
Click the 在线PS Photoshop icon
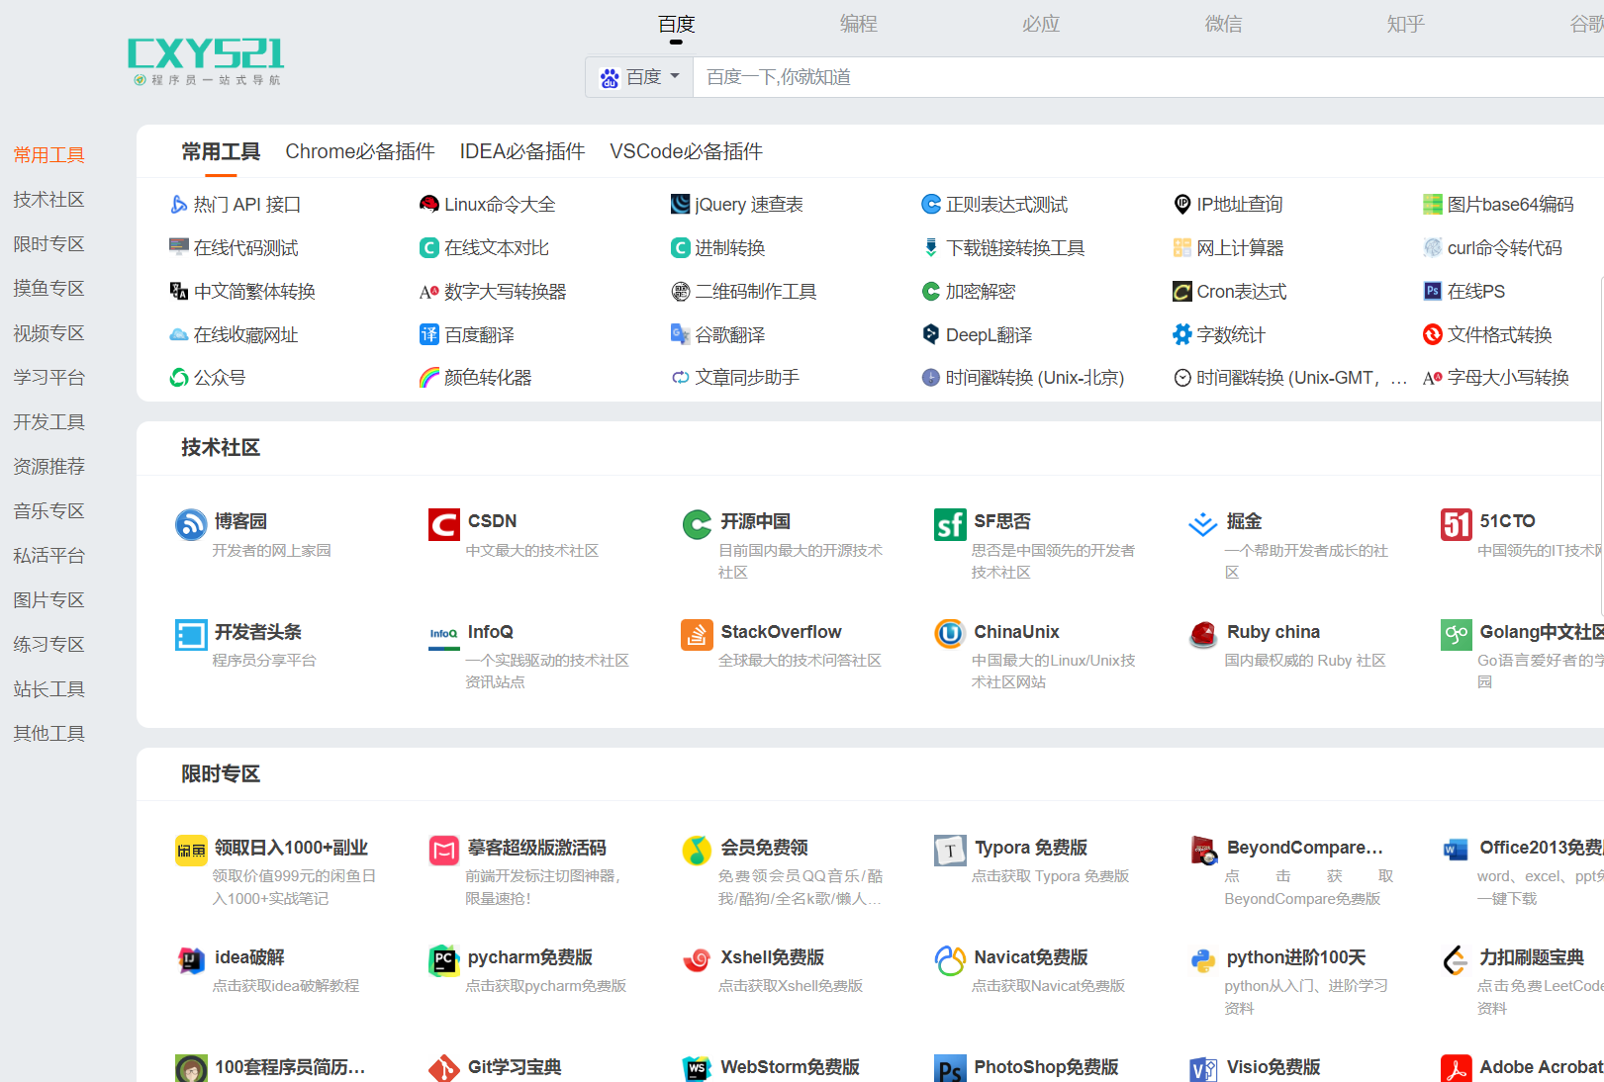(1432, 291)
